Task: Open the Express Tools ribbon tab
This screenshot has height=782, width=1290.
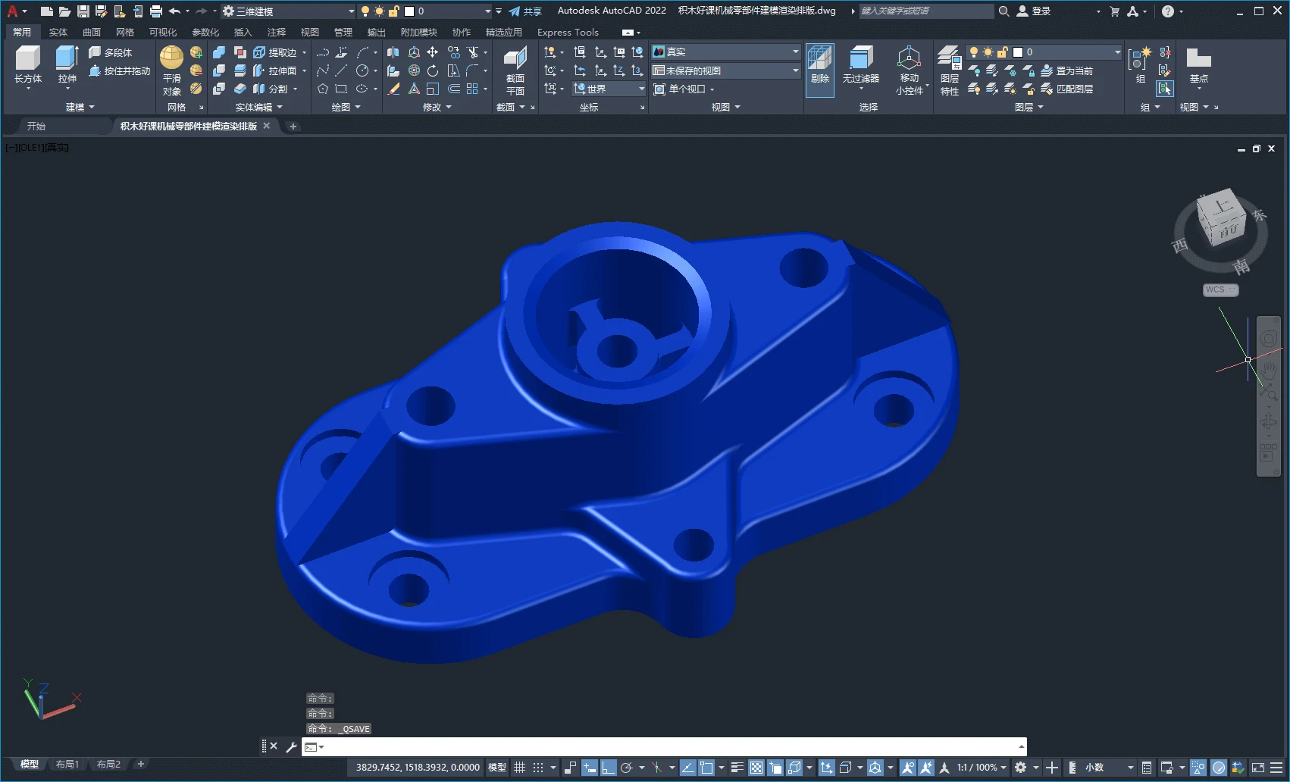Action: click(567, 33)
